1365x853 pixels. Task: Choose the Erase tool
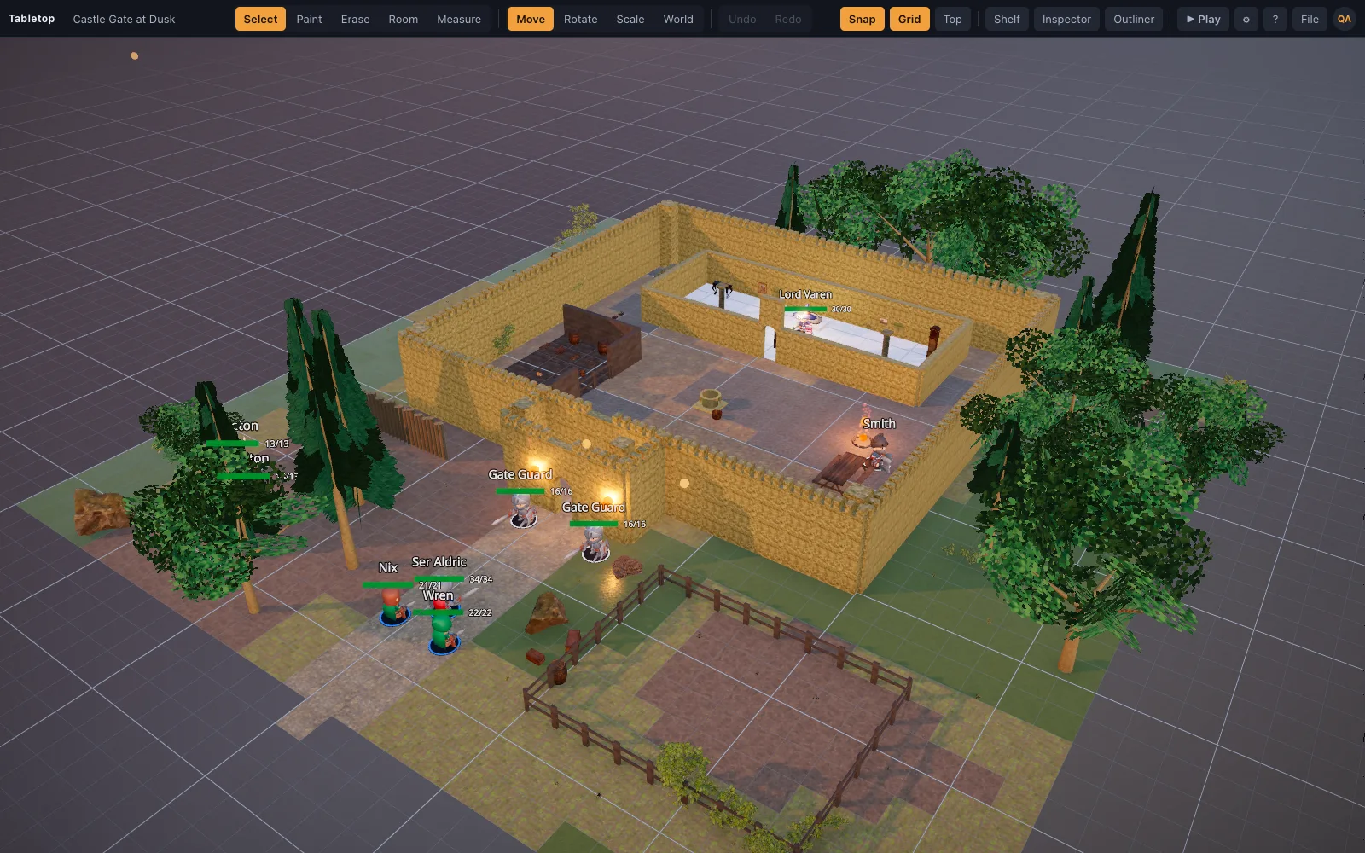355,19
